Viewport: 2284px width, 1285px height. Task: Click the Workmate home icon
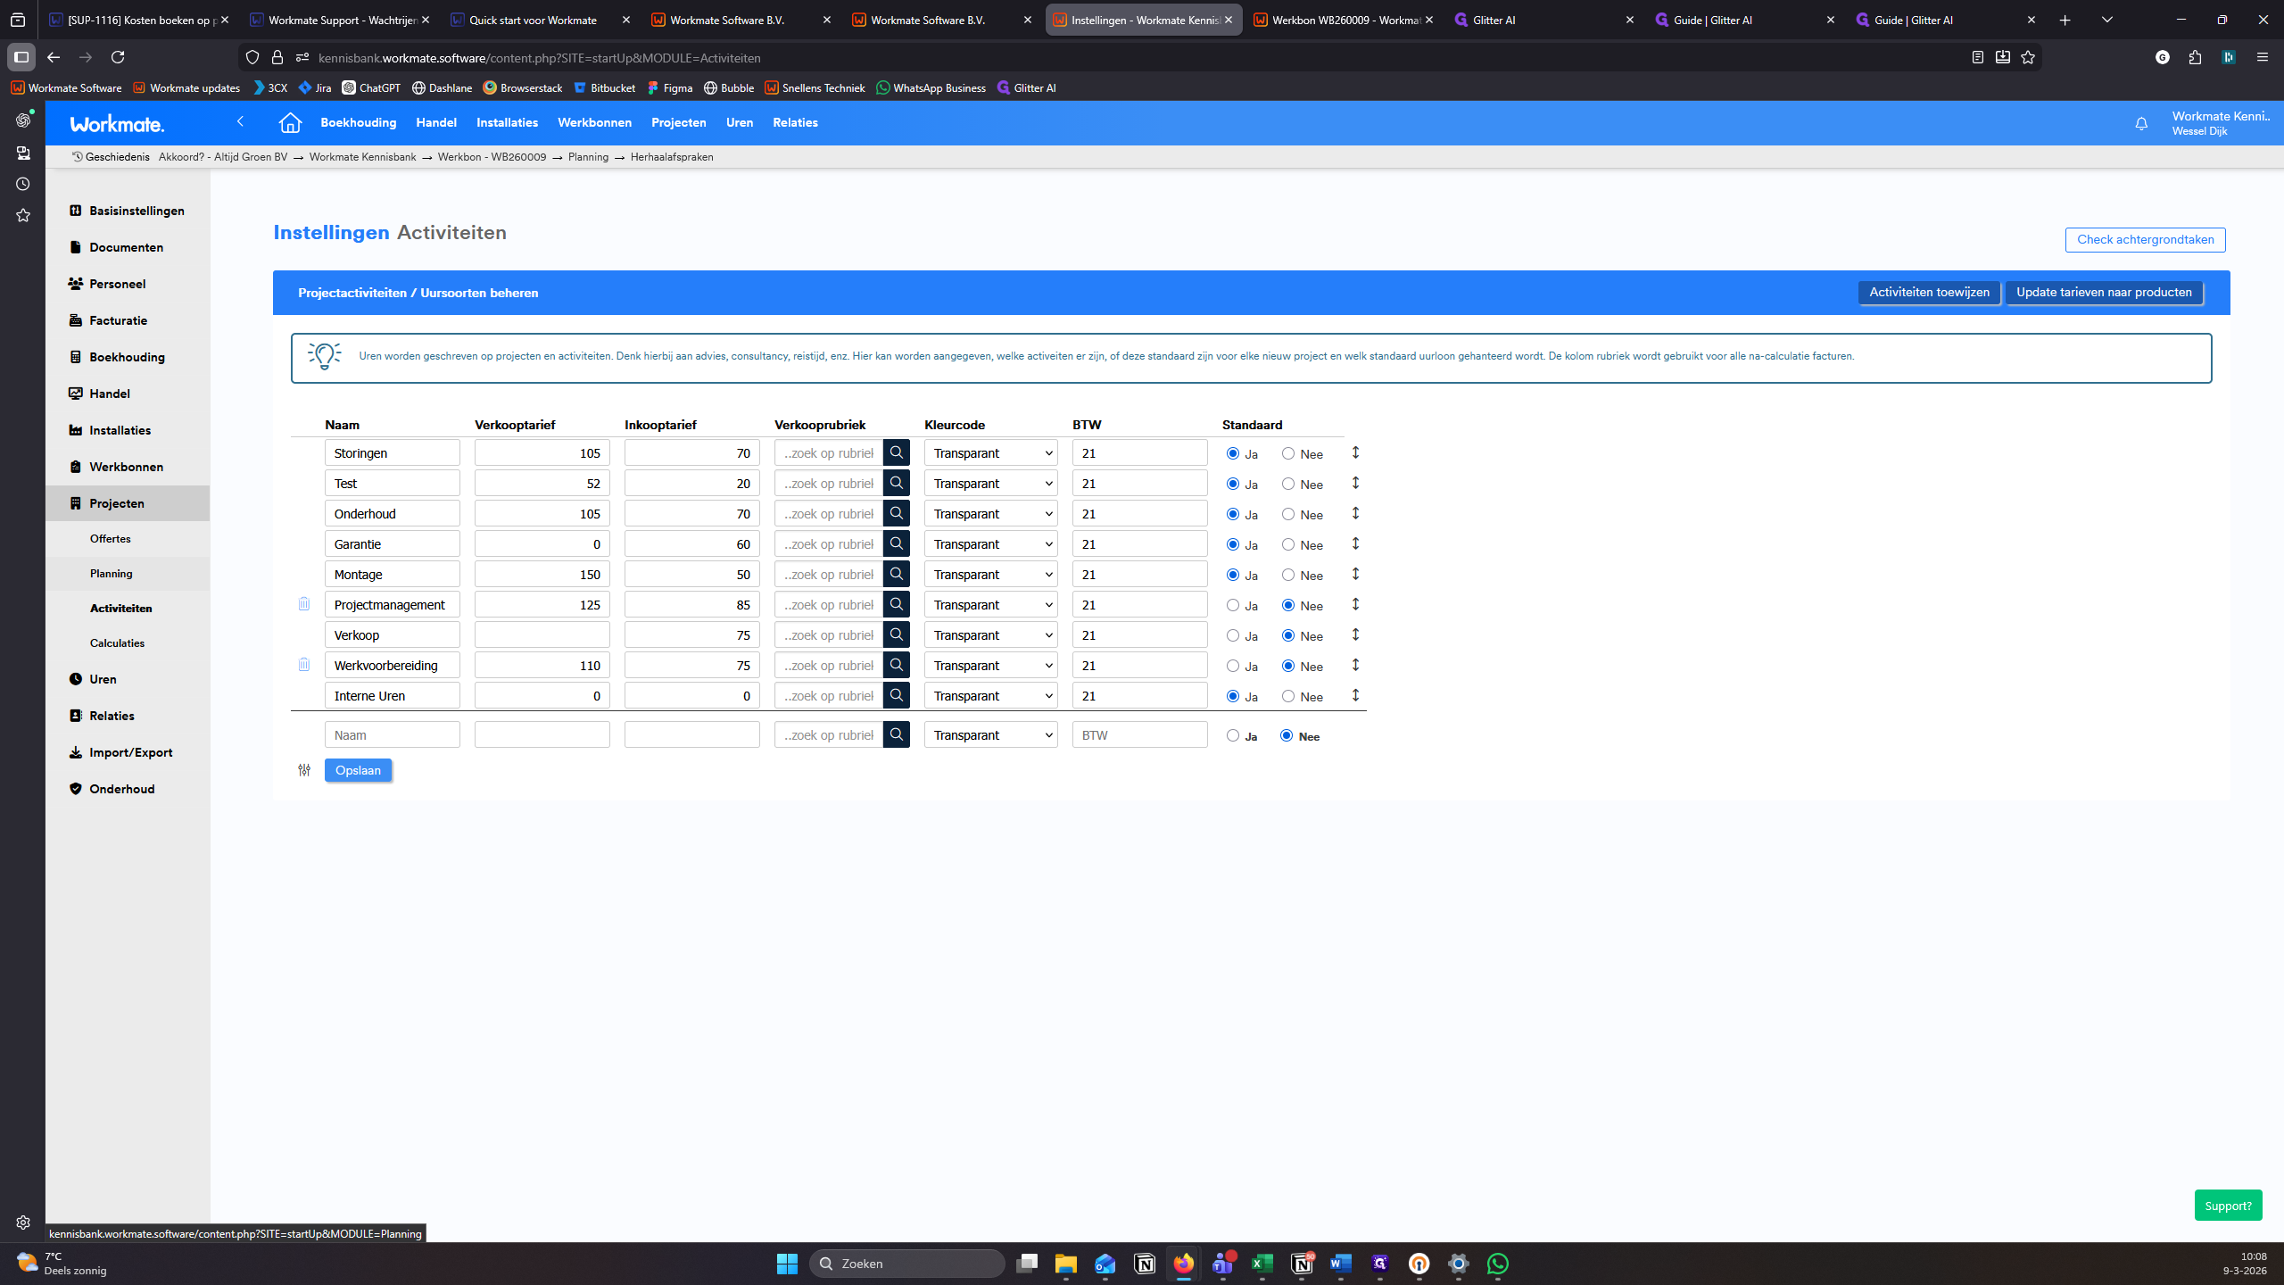(290, 123)
